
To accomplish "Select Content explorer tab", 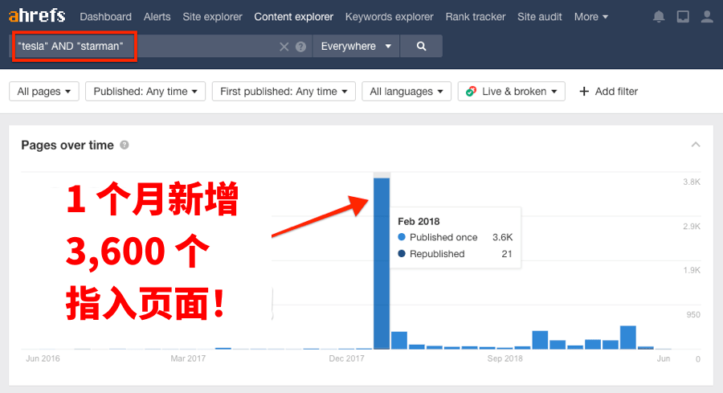I will (x=294, y=17).
